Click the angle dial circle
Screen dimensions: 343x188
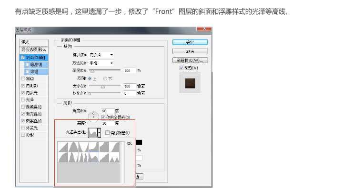point(93,116)
